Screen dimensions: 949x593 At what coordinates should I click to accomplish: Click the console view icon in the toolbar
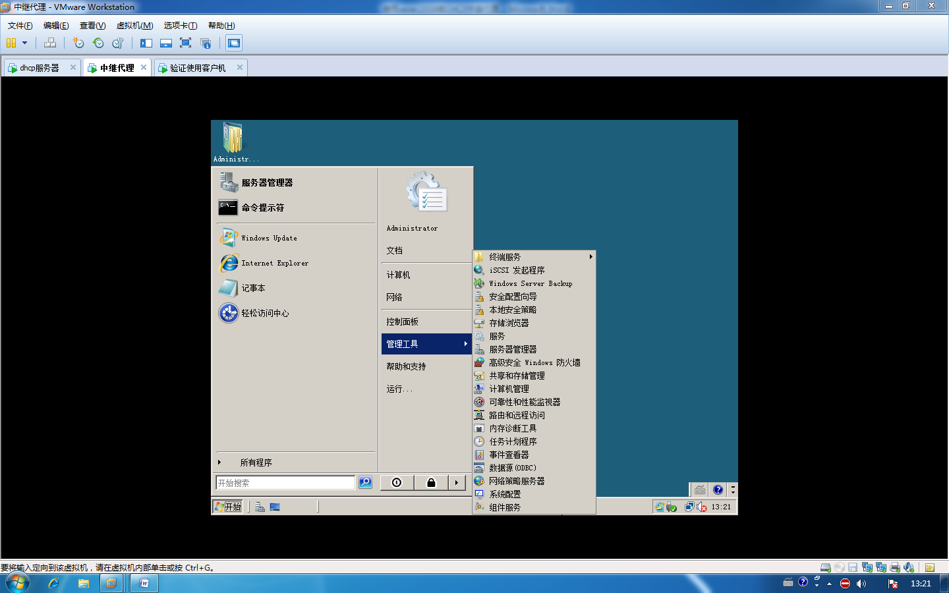(x=234, y=43)
